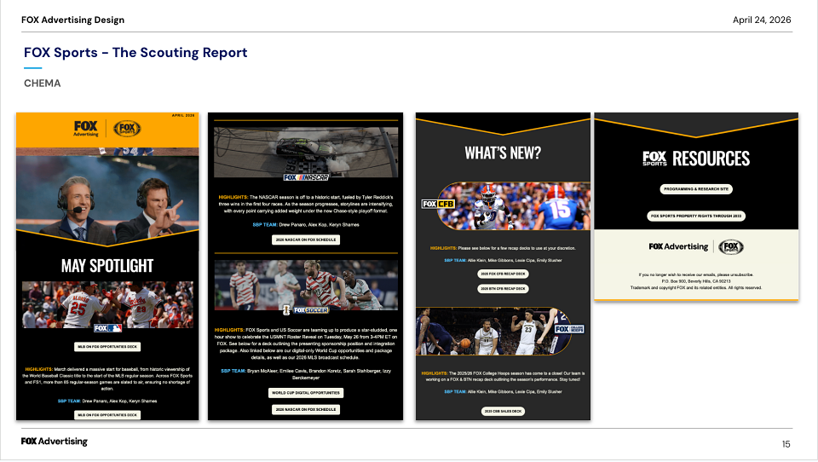This screenshot has height=462, width=818.
Task: Click SBP Team line under College Hoops highlights
Action: click(503, 391)
